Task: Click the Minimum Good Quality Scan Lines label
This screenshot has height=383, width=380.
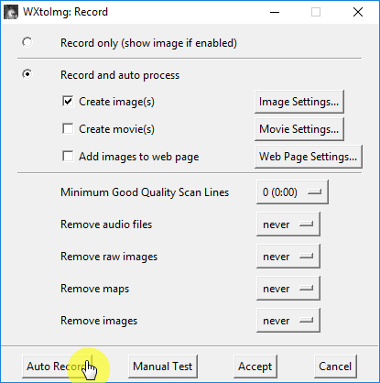Action: (x=145, y=192)
